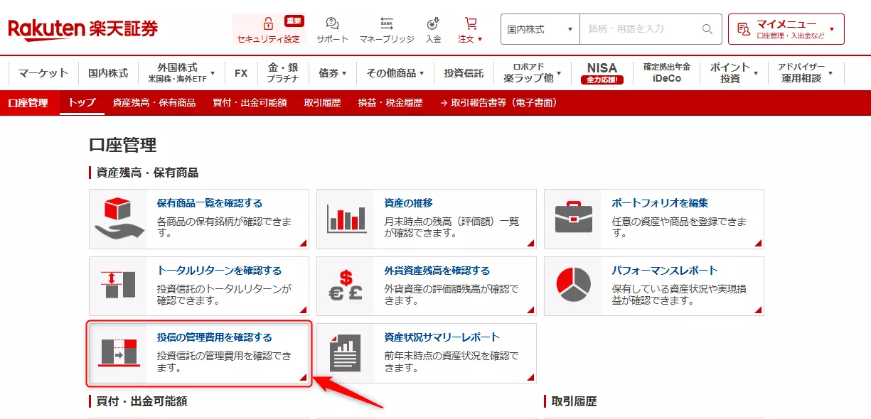The image size is (871, 419).
Task: Open セキュリティ設定 lock icon
Action: (268, 23)
